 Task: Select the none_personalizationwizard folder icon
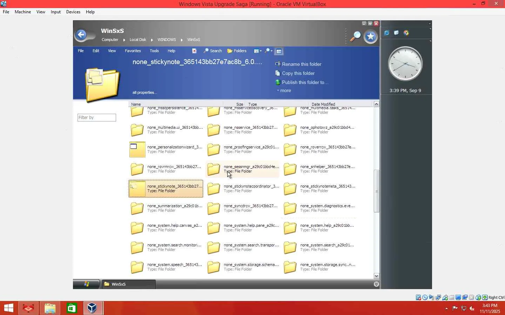click(137, 149)
